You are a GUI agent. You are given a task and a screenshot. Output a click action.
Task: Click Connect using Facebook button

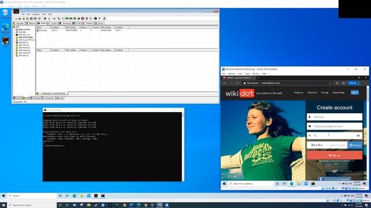(x=334, y=179)
